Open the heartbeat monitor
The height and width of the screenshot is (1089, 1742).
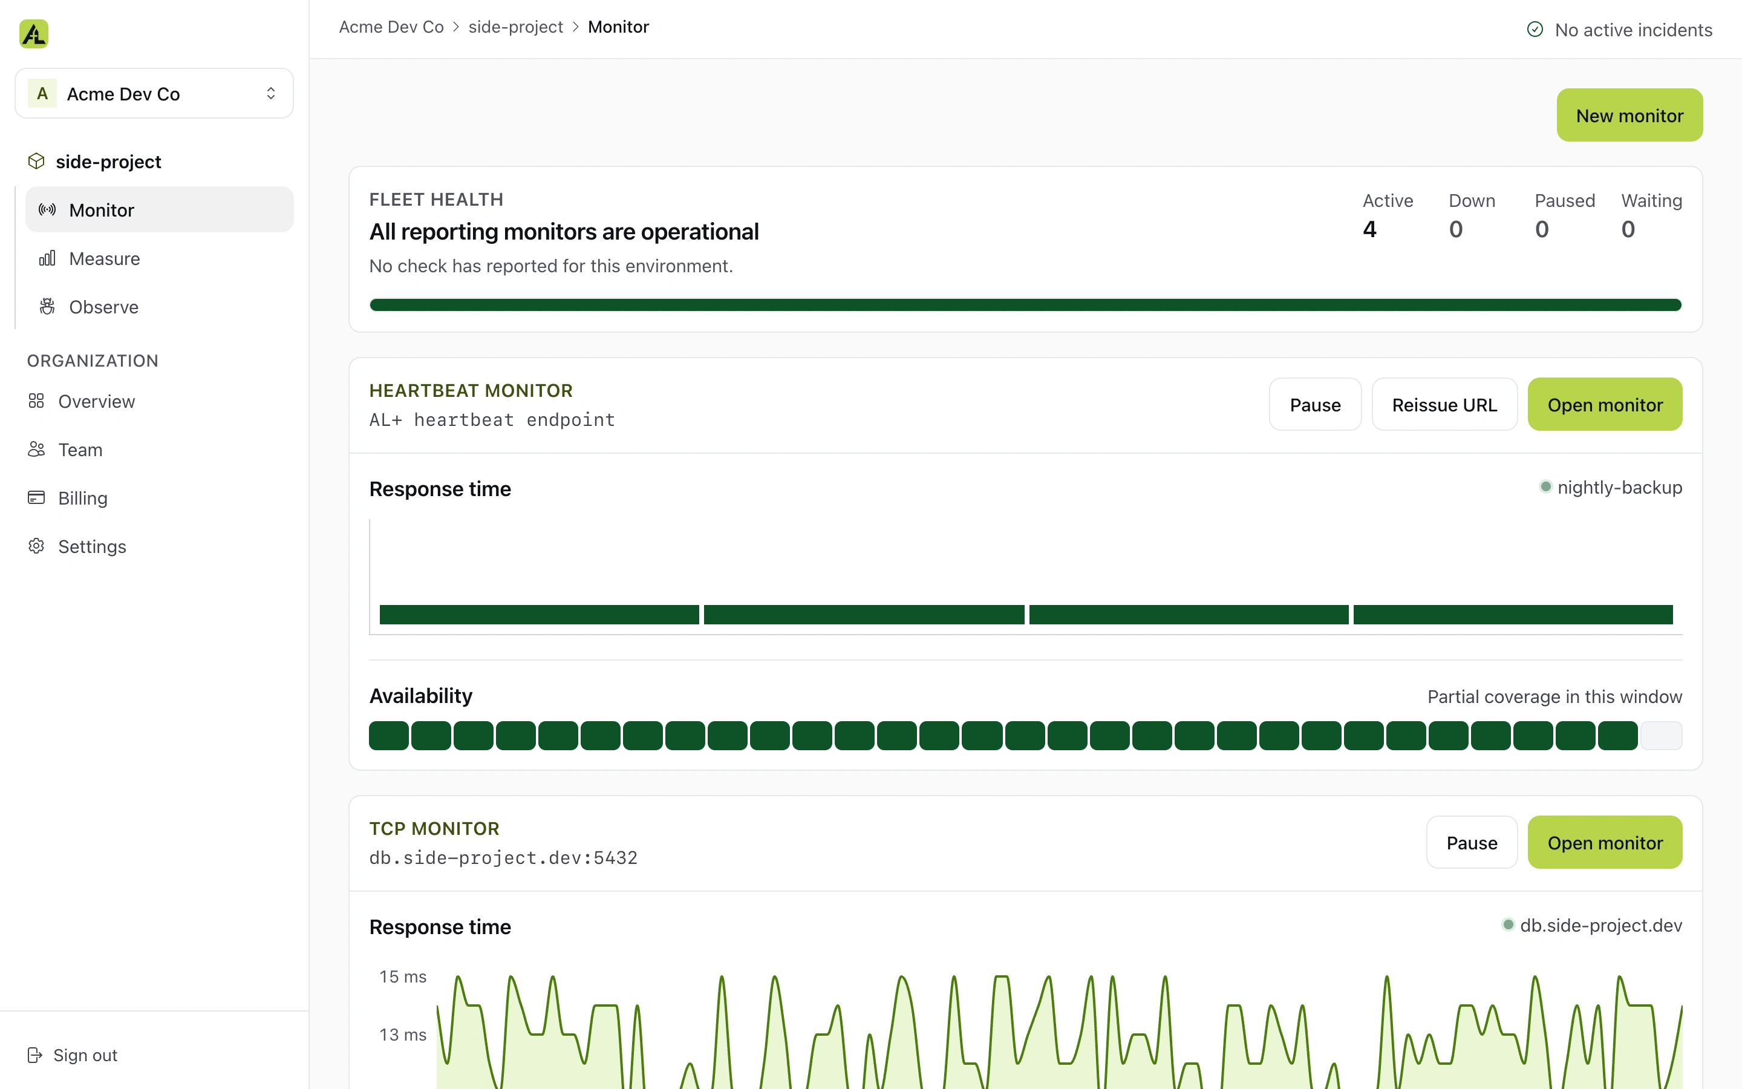coord(1605,405)
